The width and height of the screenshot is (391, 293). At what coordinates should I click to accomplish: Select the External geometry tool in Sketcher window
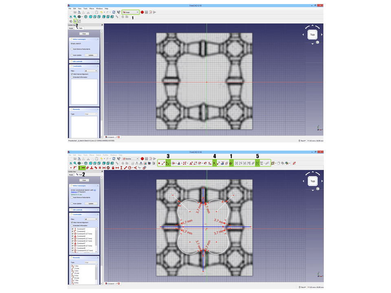point(222,163)
